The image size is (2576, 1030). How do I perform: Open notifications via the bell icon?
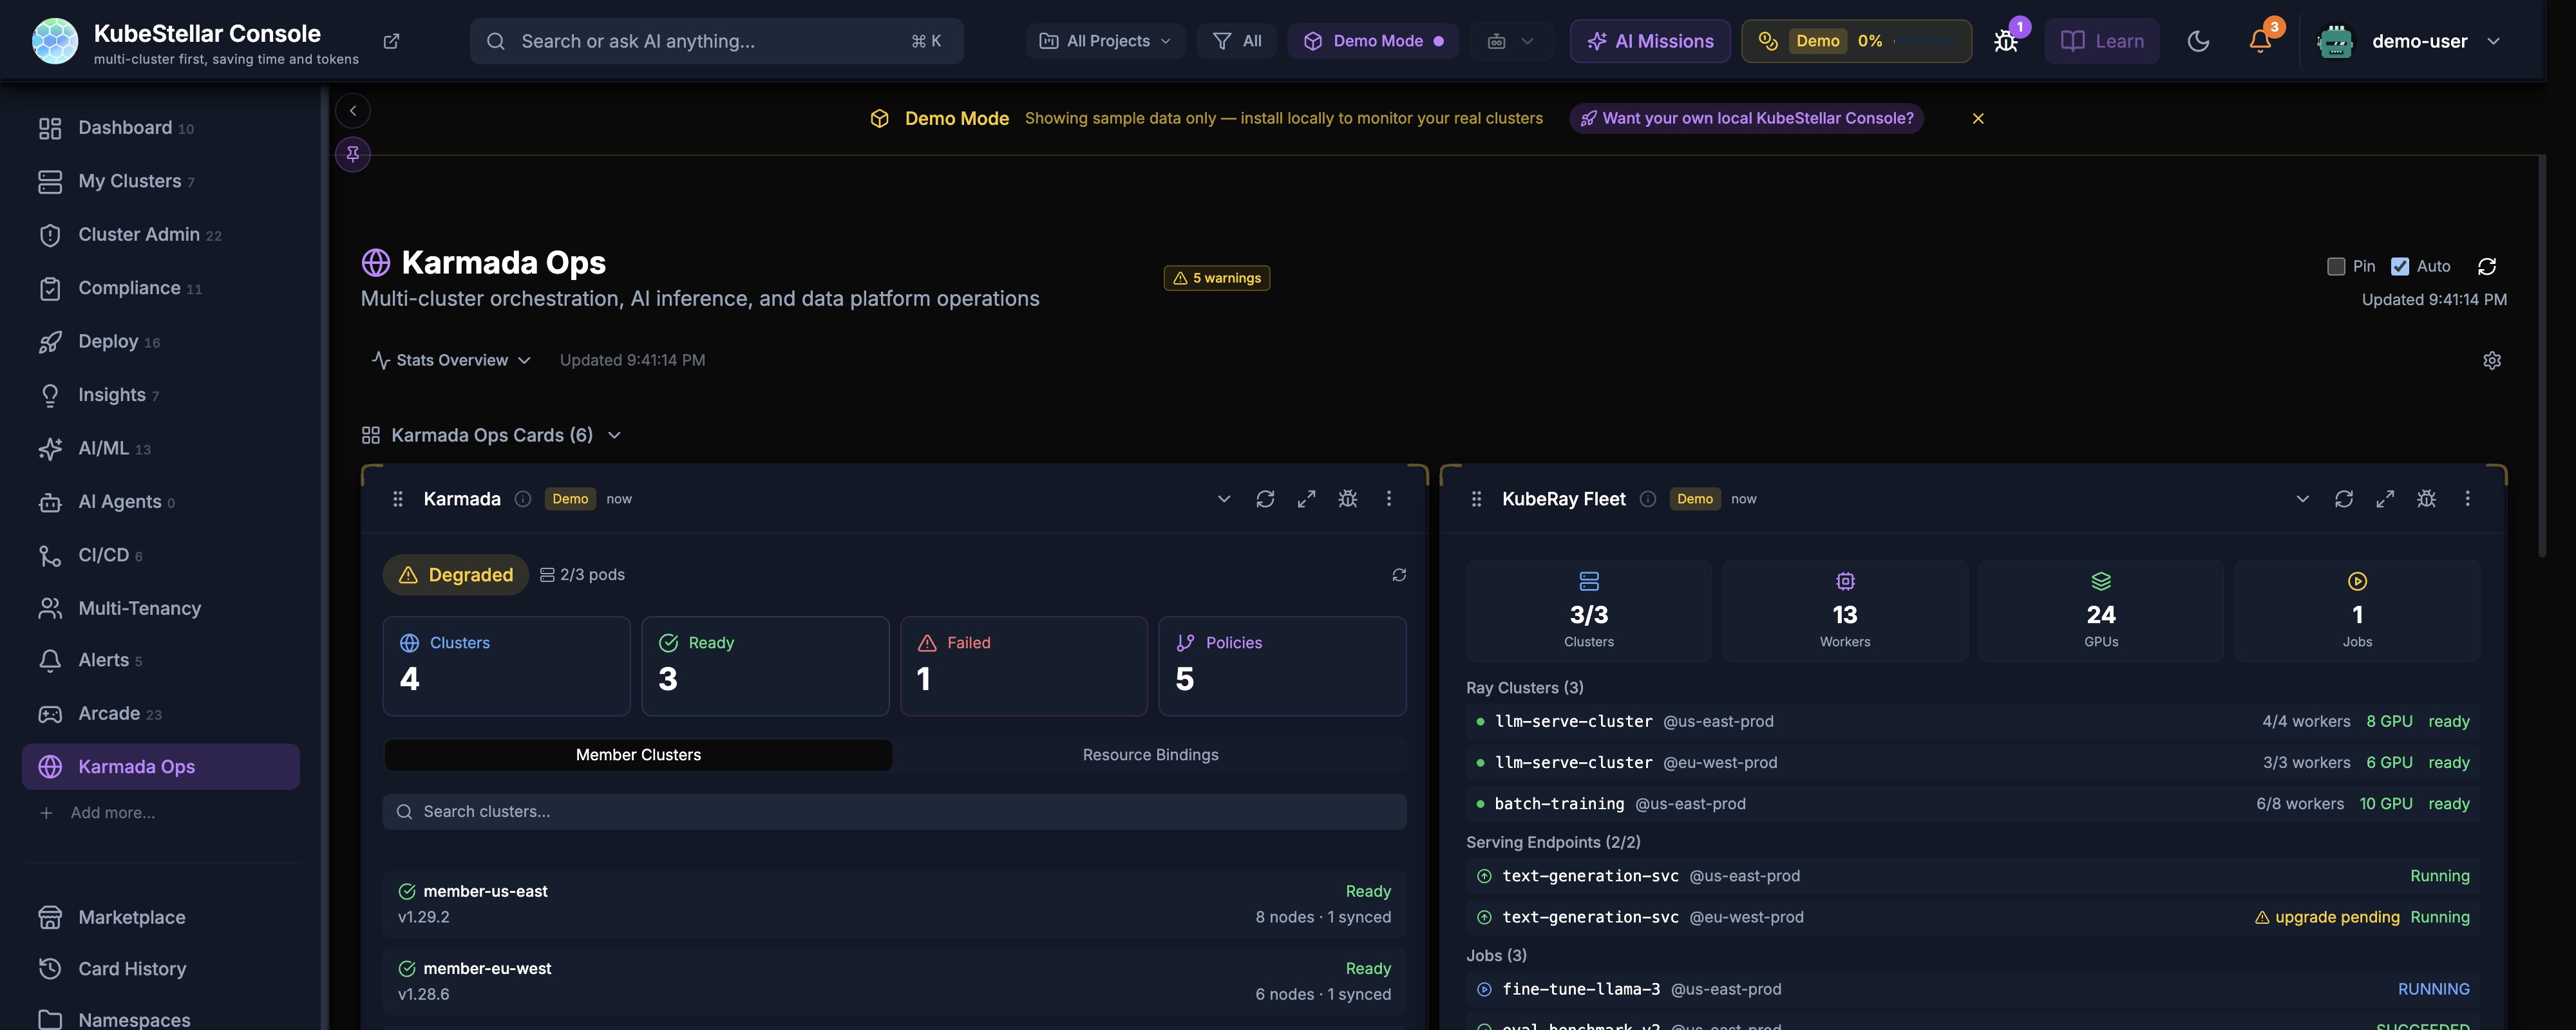pyautogui.click(x=2259, y=41)
